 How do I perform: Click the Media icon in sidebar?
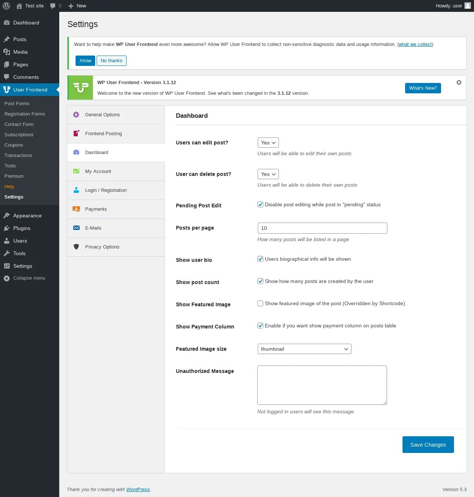coord(7,52)
